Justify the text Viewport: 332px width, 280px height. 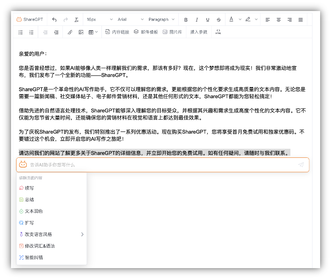point(301,20)
